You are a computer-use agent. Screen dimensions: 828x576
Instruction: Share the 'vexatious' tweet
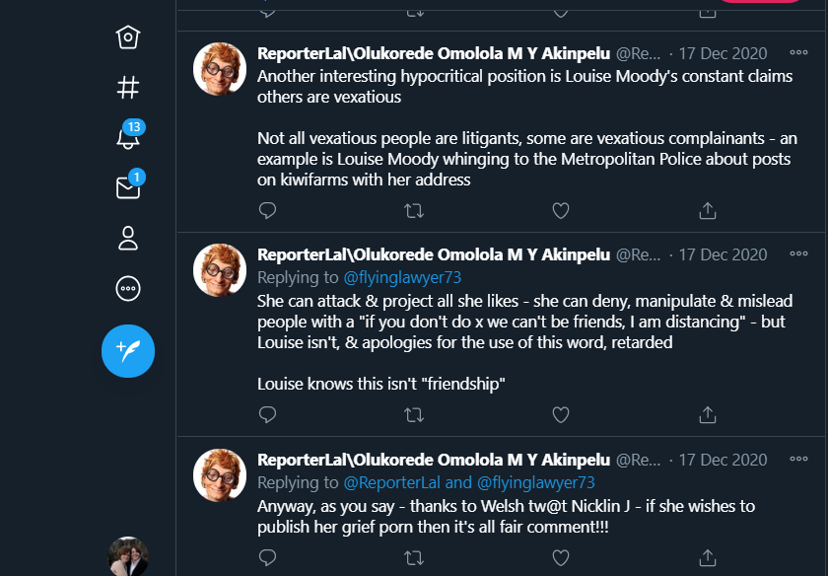pos(707,210)
